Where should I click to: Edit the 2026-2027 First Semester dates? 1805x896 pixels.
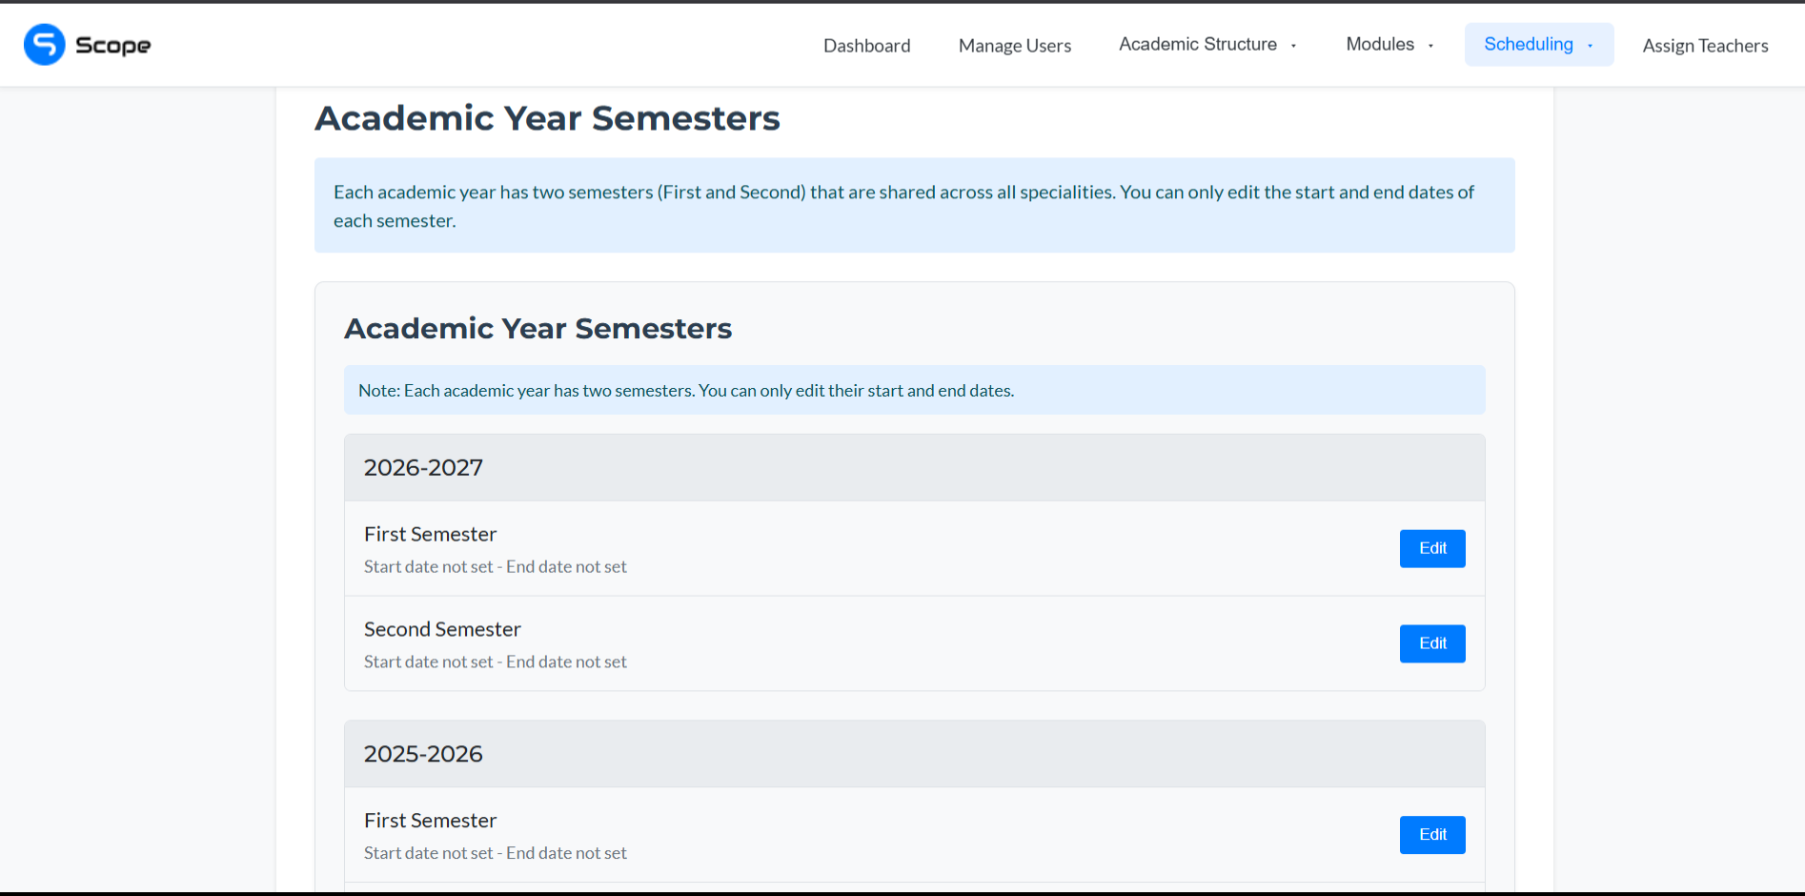1431,548
